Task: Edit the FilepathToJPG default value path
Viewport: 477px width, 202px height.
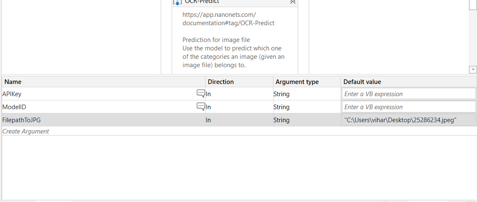Action: pyautogui.click(x=400, y=120)
